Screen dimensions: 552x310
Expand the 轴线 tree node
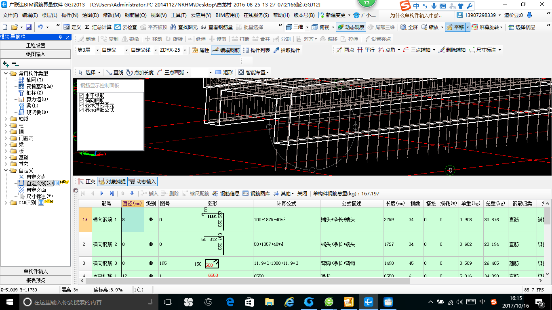6,119
